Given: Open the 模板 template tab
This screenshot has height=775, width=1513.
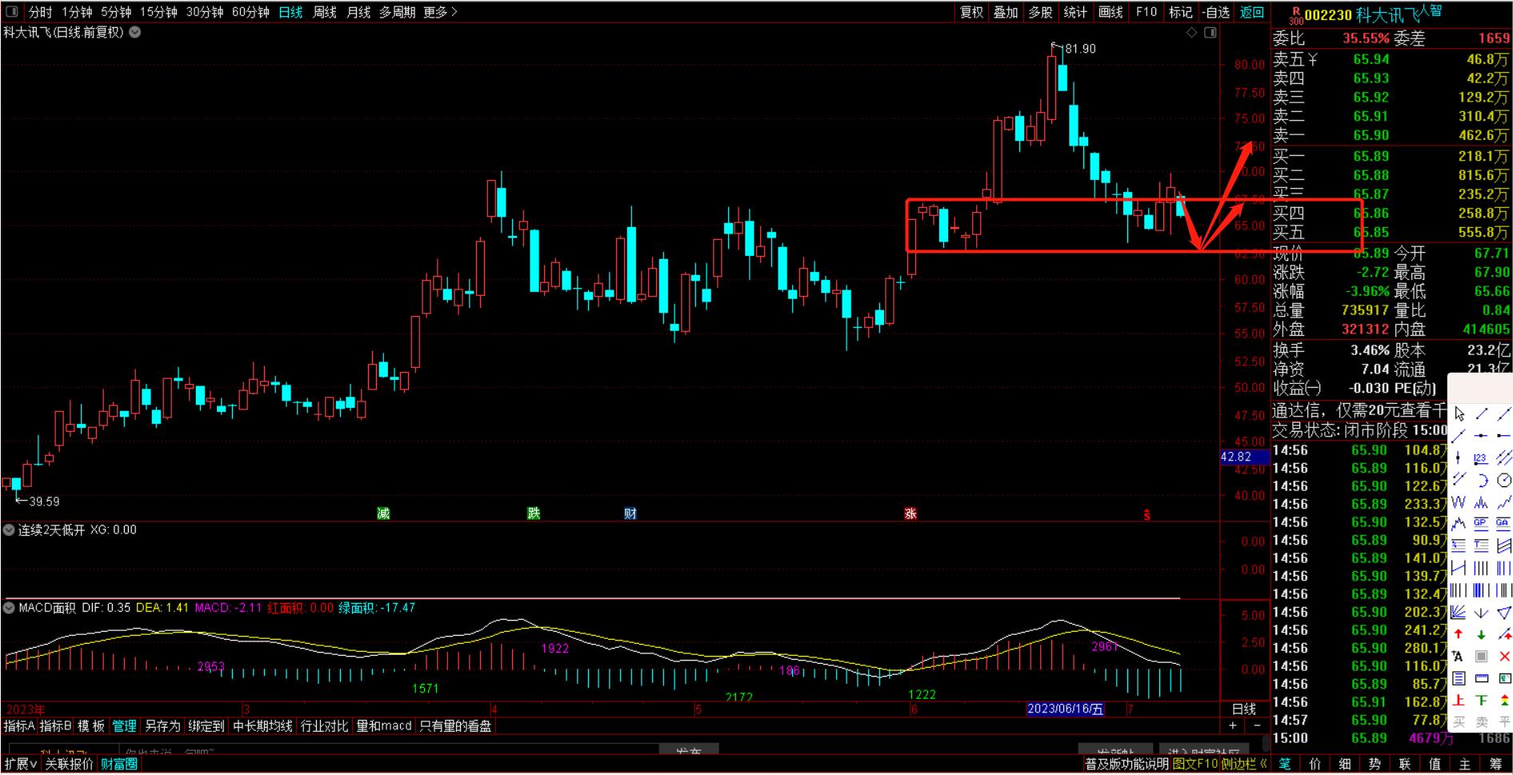Looking at the screenshot, I should click(x=91, y=725).
